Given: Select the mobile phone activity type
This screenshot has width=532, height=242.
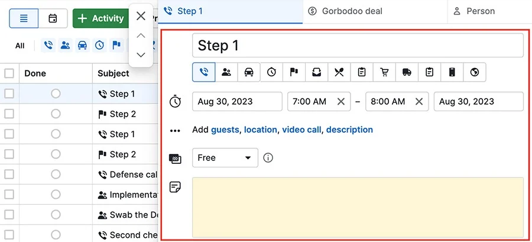Looking at the screenshot, I should tap(452, 72).
